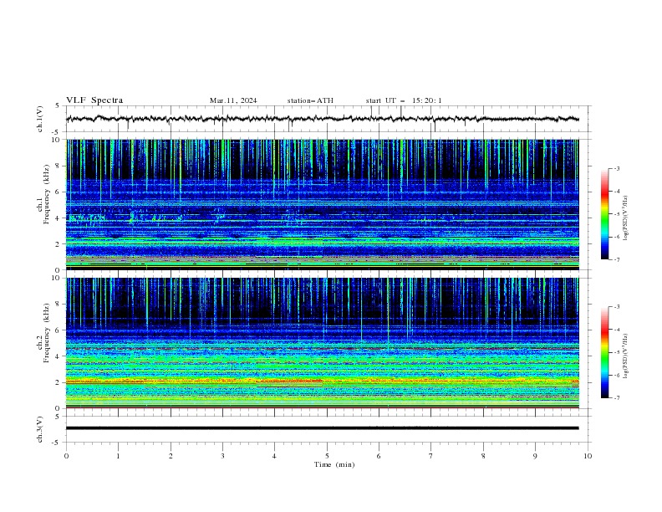Click the "10" label ending the time axis
The image size is (662, 512).
[x=588, y=456]
